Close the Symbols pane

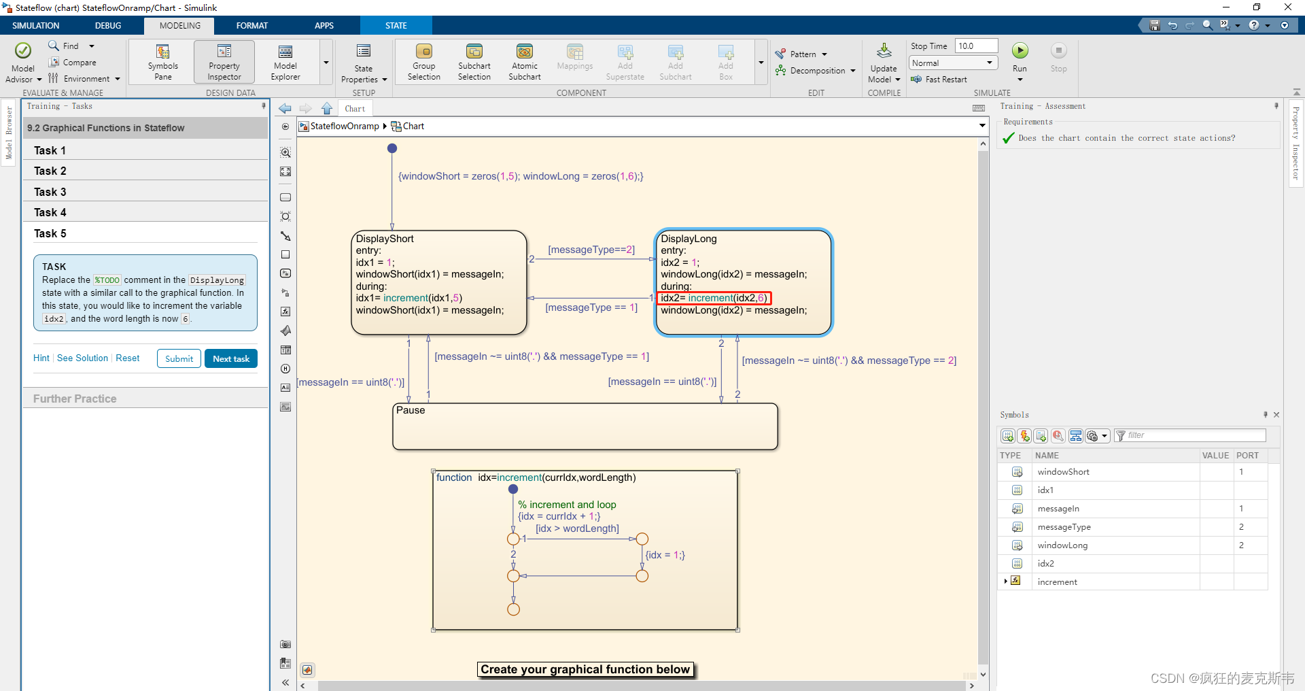1276,414
